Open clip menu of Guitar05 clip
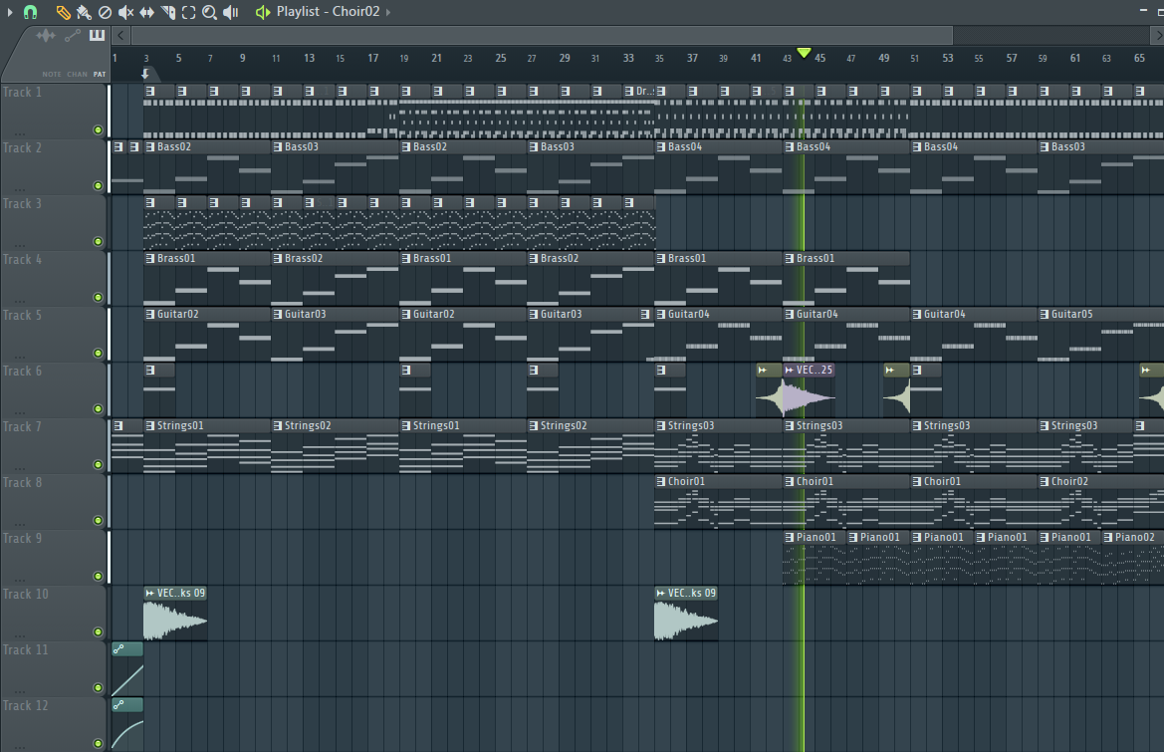This screenshot has width=1164, height=752. pyautogui.click(x=1044, y=314)
